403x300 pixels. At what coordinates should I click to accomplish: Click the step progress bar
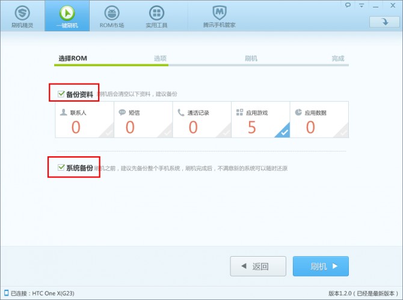tap(202, 66)
